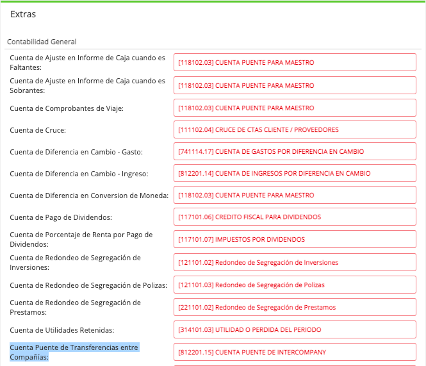Click the Cuenta de Comprobantes de Viaje field

pyautogui.click(x=295, y=108)
